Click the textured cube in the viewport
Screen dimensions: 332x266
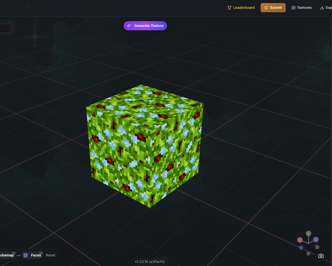click(x=145, y=146)
